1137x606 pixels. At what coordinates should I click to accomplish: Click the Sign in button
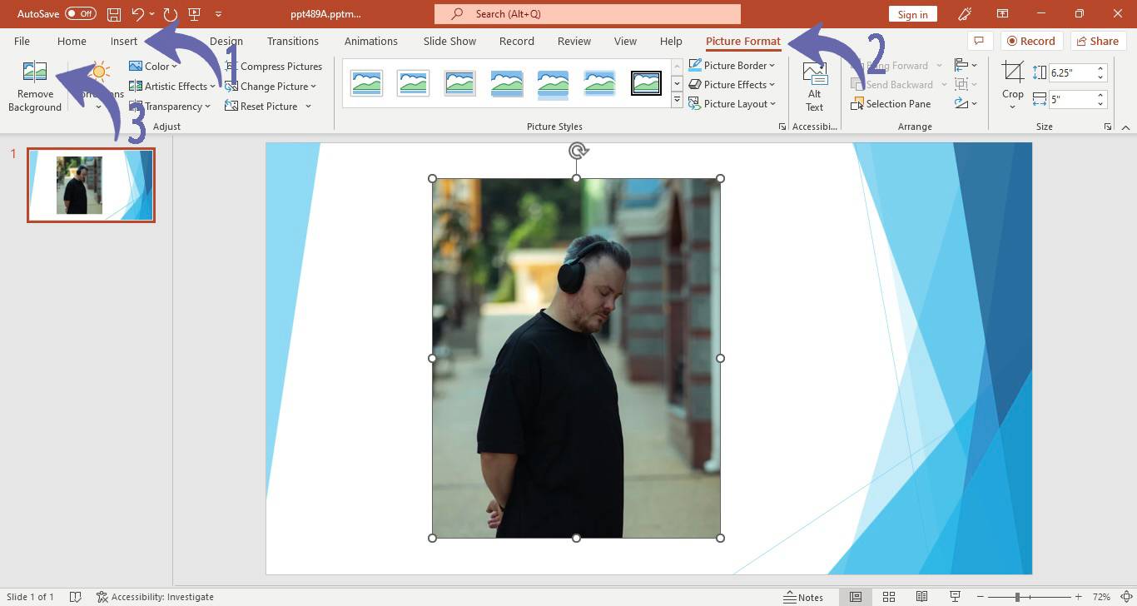[x=913, y=14]
